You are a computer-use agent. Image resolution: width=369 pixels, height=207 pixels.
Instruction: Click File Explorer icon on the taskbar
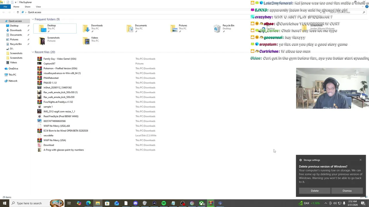[98, 203]
